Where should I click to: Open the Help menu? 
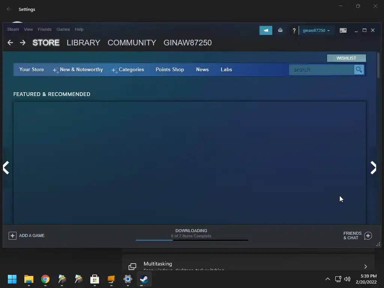(79, 29)
